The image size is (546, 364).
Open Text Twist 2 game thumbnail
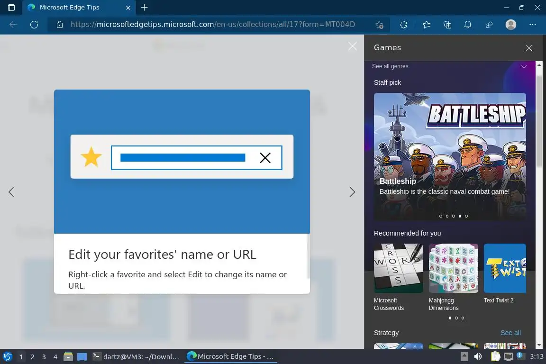[505, 268]
